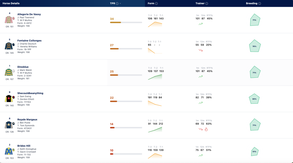
Task: Select the Breeding column header
Action: tap(252, 3)
